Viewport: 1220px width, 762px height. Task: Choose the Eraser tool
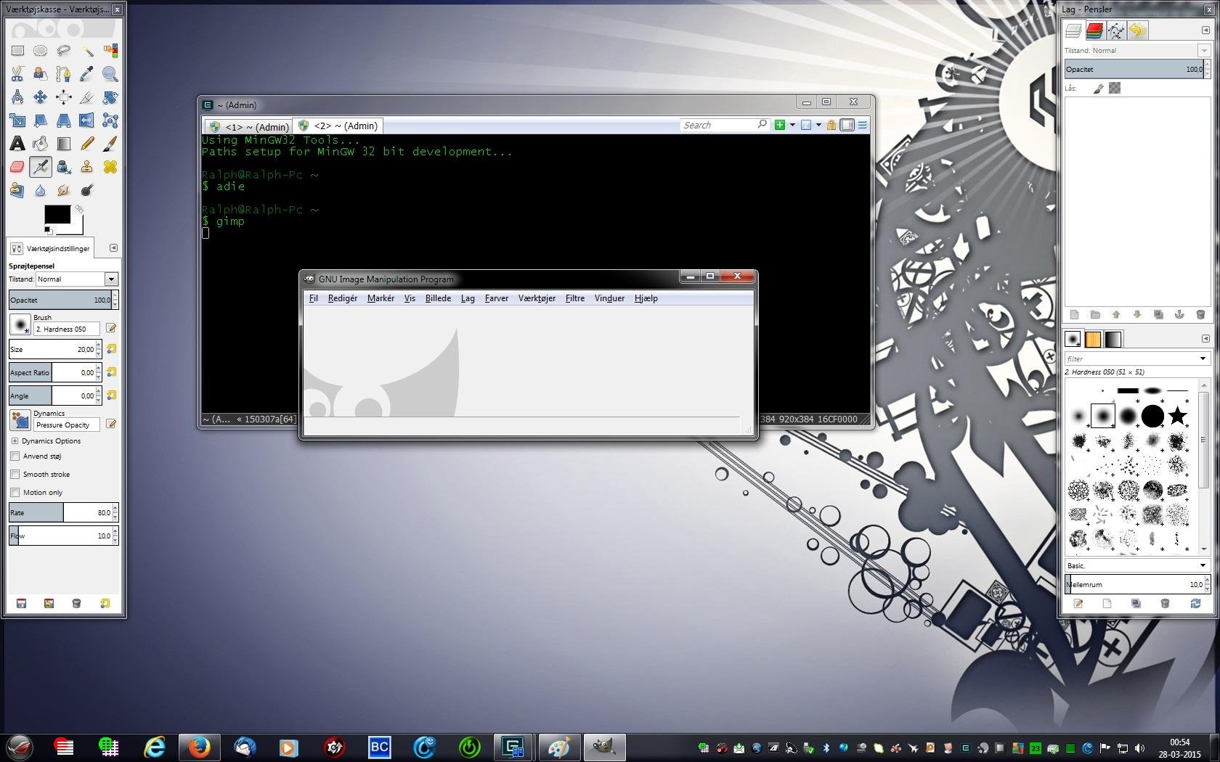coord(17,167)
